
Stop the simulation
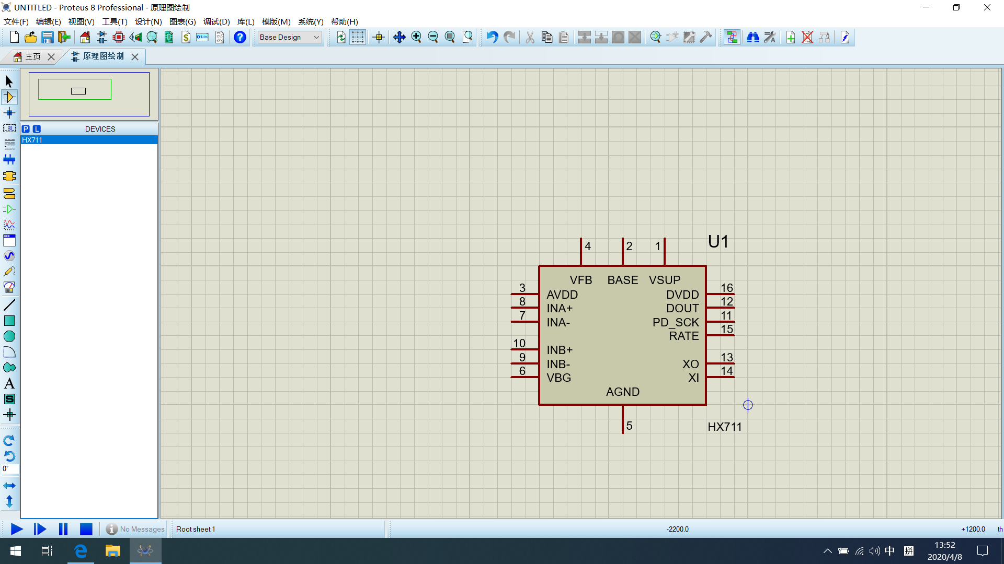pyautogui.click(x=86, y=529)
